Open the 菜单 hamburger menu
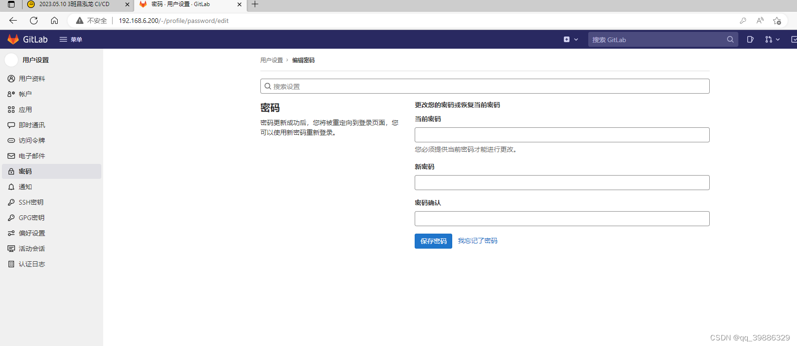797x346 pixels. pos(71,39)
